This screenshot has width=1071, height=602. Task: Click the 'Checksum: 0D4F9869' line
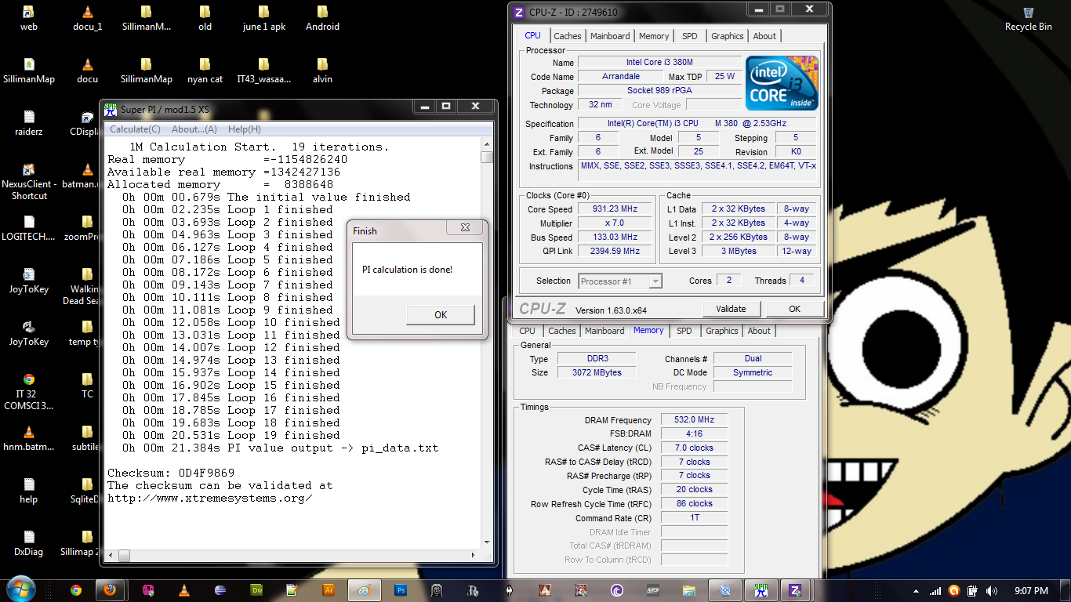coord(171,473)
